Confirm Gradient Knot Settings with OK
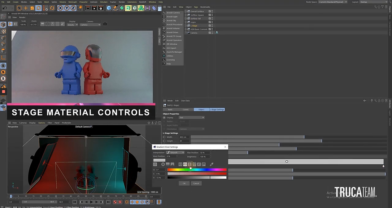This screenshot has height=208, width=392. click(x=184, y=183)
